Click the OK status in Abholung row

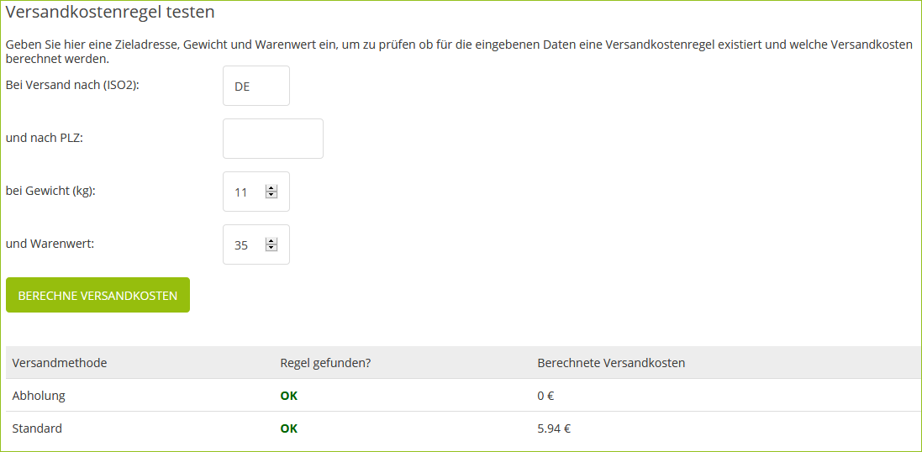[x=289, y=397]
